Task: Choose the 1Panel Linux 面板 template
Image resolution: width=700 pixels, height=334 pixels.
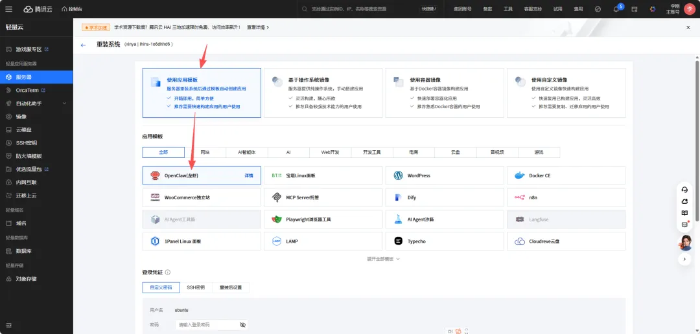Action: [x=202, y=241]
